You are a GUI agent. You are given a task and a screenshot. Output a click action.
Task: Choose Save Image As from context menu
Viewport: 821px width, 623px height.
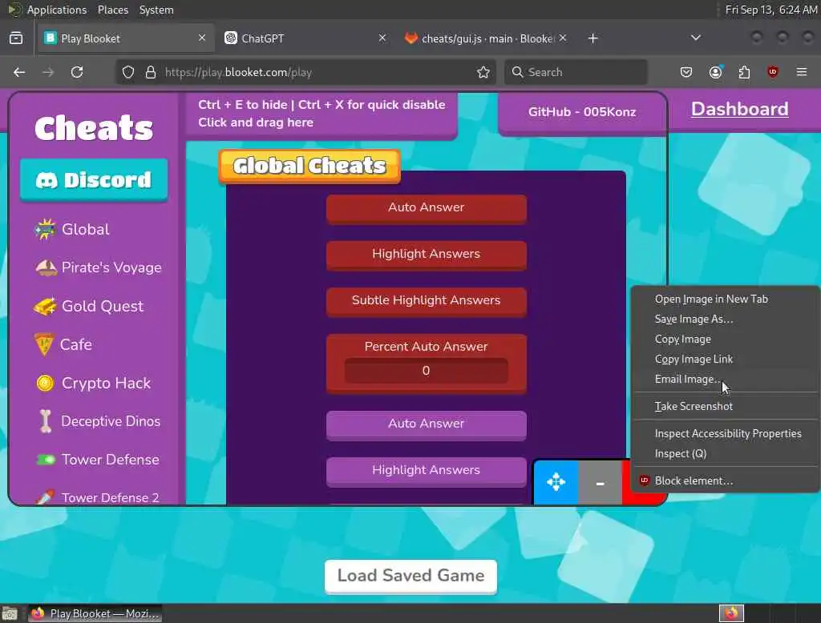pos(725,319)
